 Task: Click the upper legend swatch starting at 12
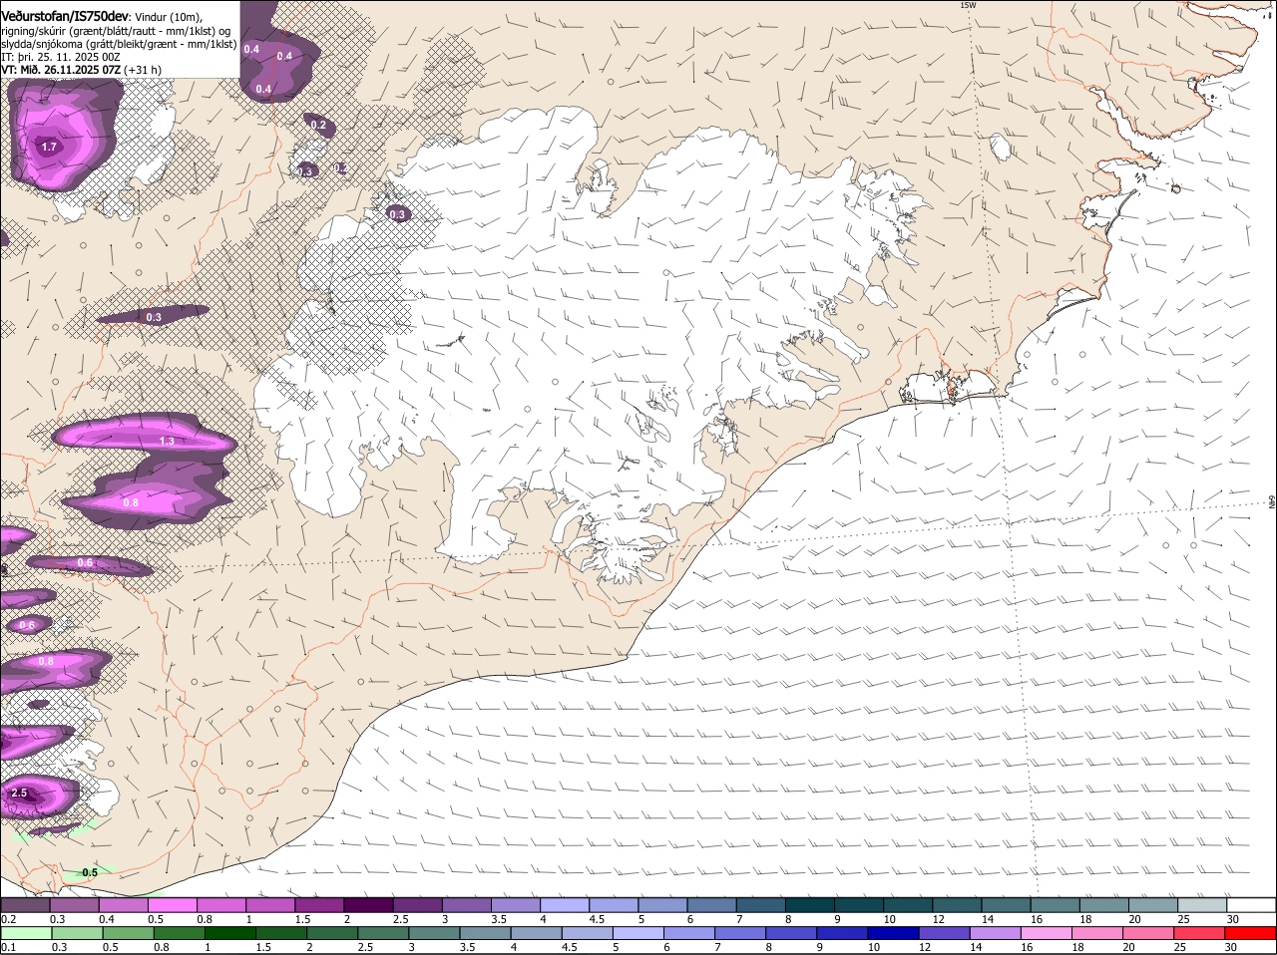[957, 904]
